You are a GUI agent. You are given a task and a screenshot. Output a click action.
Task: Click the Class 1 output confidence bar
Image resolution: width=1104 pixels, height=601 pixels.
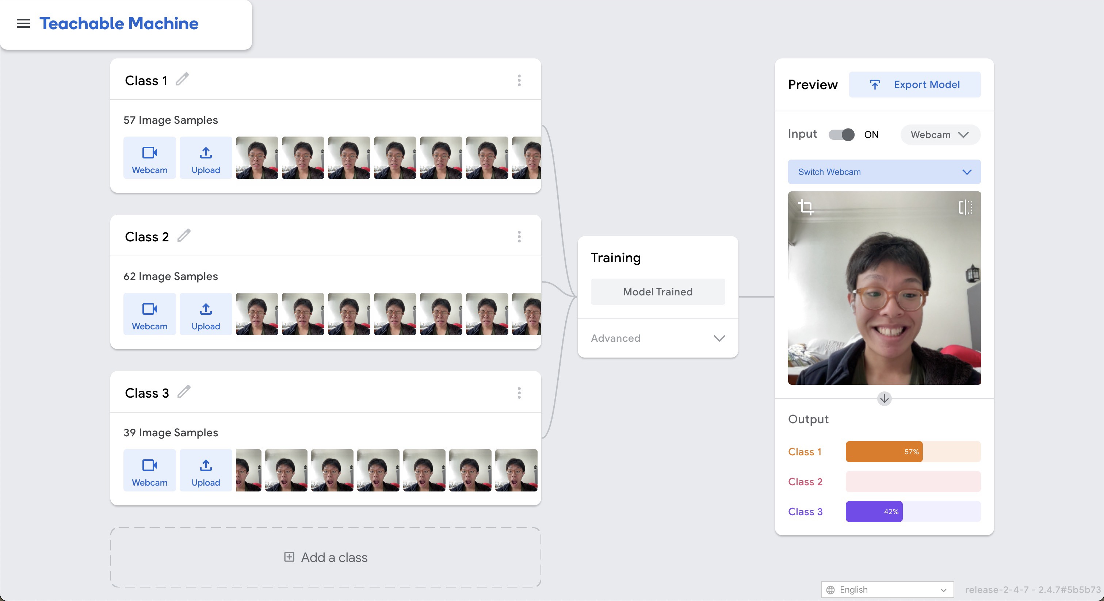912,452
